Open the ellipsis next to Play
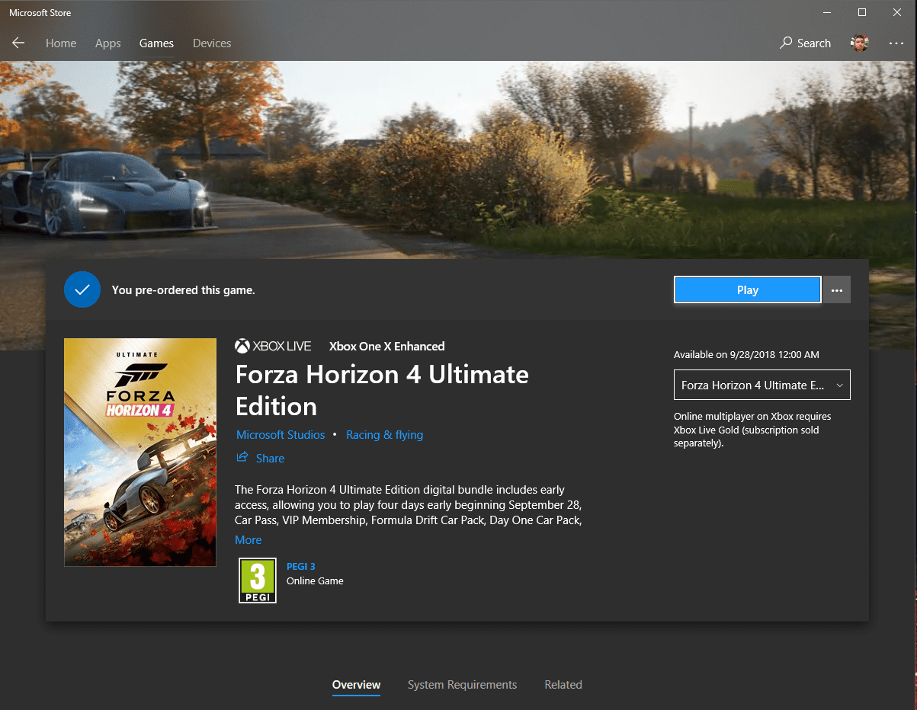Viewport: 917px width, 710px height. pyautogui.click(x=837, y=290)
